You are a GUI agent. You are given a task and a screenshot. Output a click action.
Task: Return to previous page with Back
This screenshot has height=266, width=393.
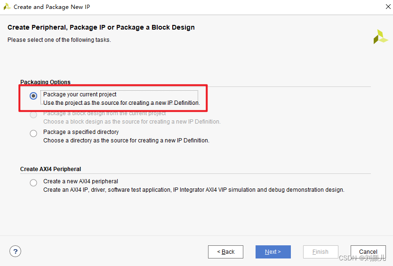coord(225,252)
